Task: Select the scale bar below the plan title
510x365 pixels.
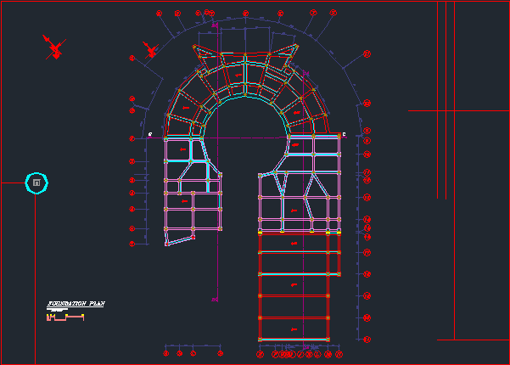Action: (65, 317)
